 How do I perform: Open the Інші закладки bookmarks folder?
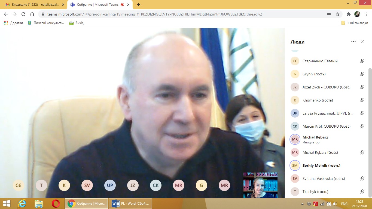point(355,23)
